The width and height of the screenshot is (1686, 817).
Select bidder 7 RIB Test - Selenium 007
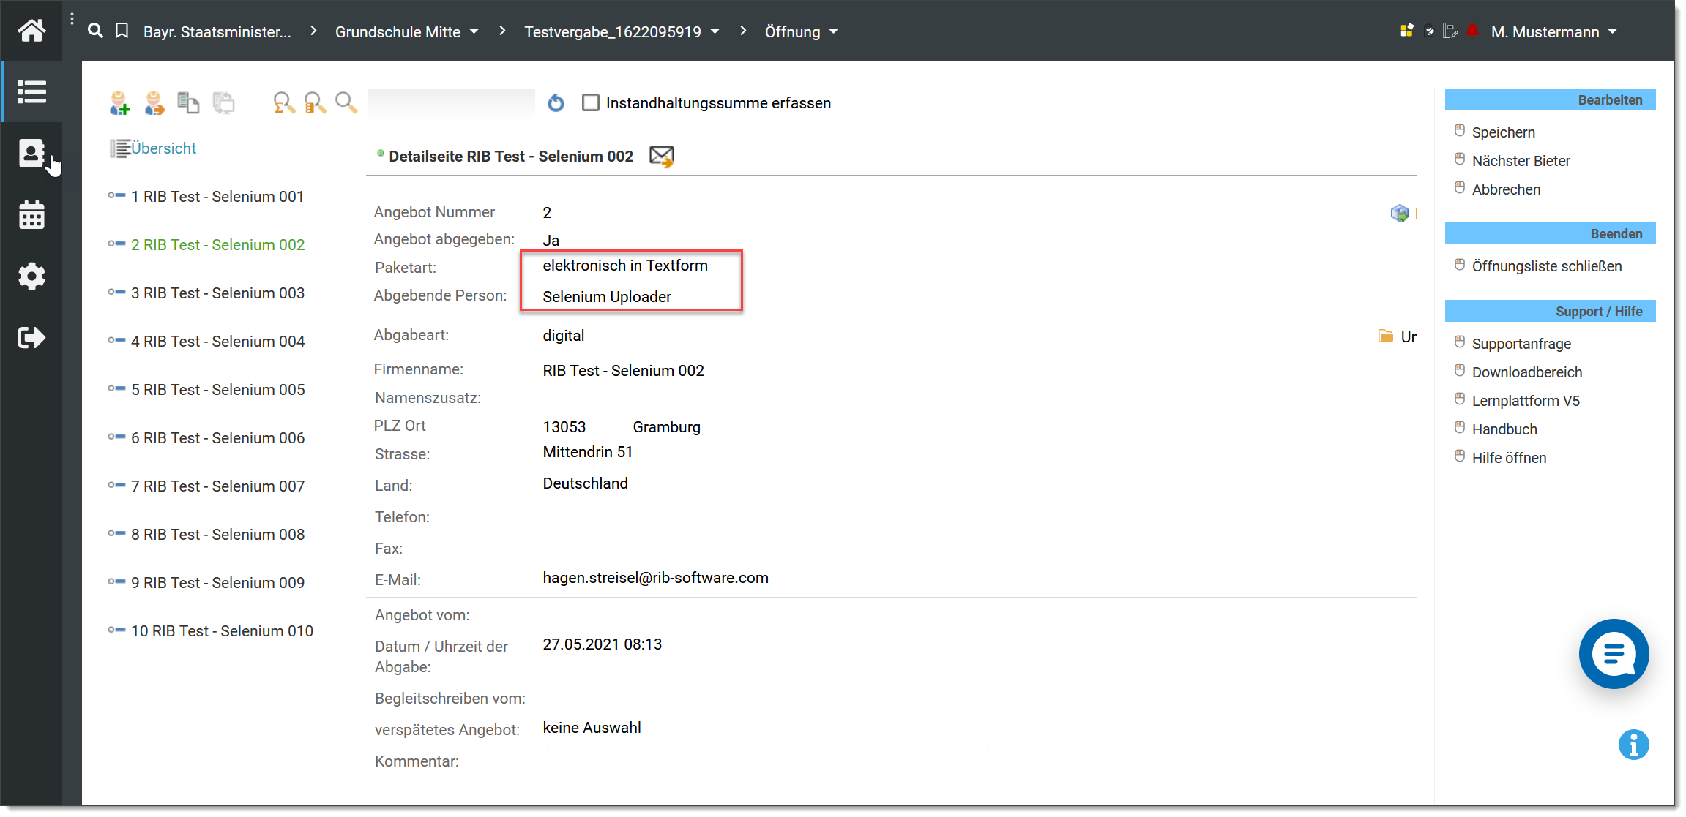(217, 486)
